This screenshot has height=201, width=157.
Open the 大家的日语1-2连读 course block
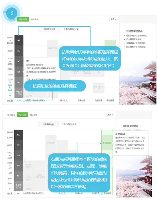[40, 176]
